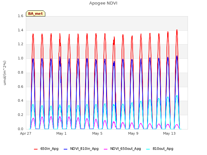Click the magenta NDVI_650out_Apg legend swatch
This screenshot has width=207, height=155.
106,149
